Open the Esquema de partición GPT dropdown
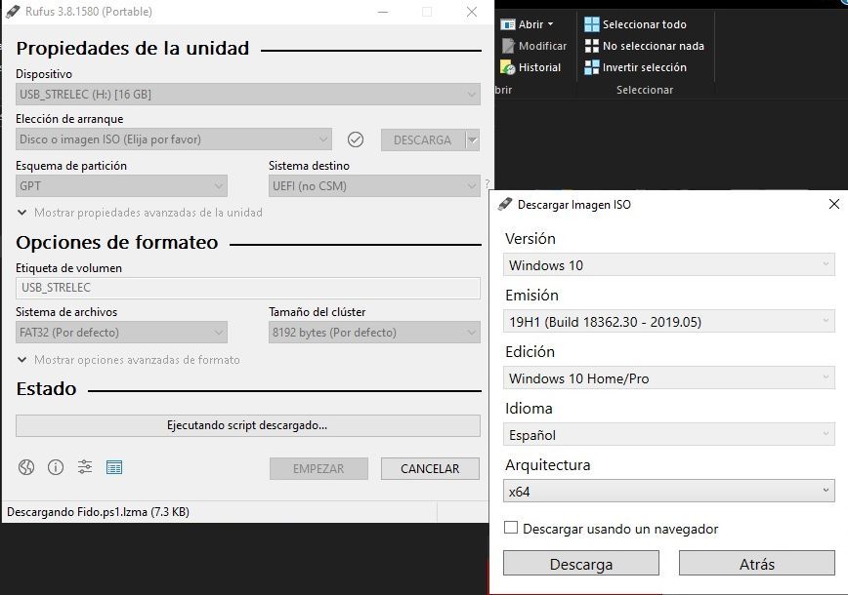 pos(121,185)
